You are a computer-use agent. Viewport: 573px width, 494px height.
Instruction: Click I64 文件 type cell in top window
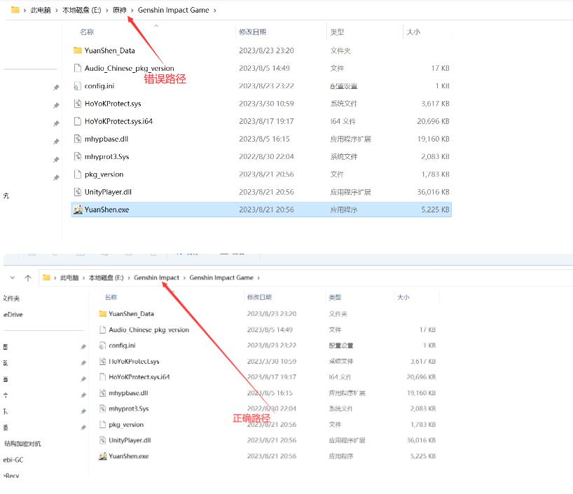343,121
